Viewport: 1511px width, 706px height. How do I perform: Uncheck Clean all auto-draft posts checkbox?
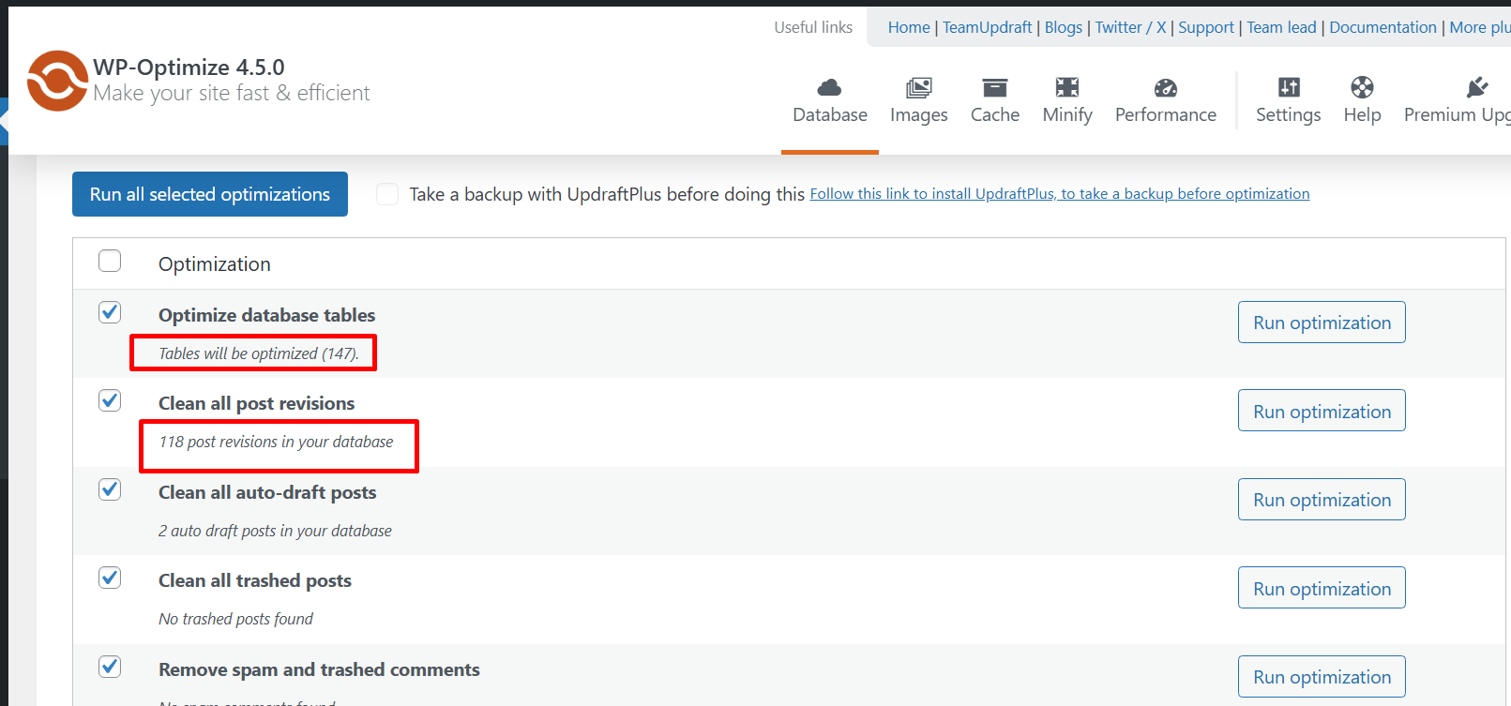pos(110,489)
